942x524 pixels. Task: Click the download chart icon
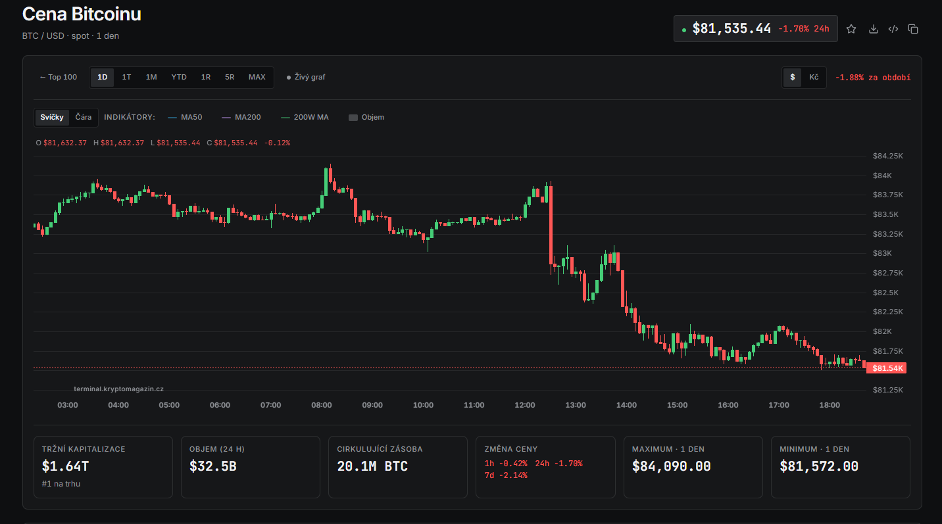coord(874,29)
